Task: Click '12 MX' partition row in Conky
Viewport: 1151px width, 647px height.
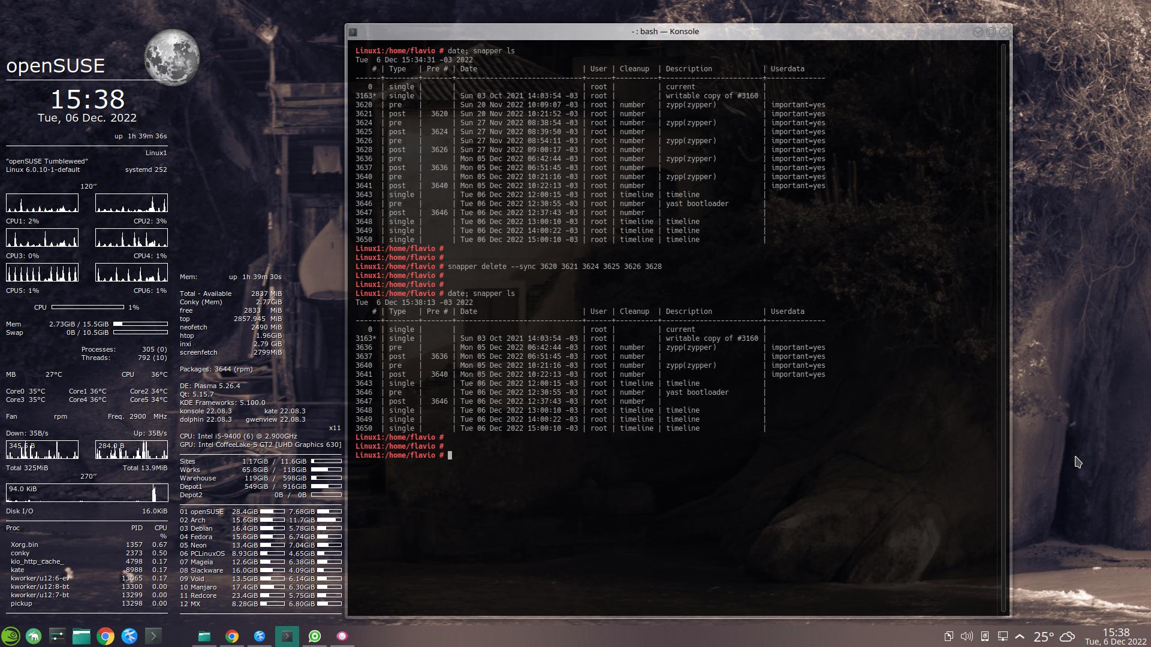Action: click(261, 604)
